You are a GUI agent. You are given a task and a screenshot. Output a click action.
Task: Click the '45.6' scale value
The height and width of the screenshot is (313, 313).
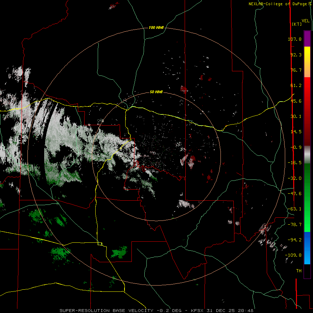pos(296,101)
